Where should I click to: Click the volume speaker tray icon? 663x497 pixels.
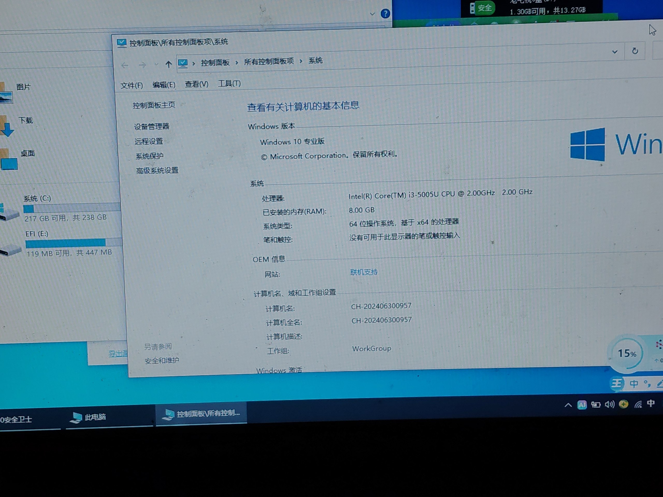pyautogui.click(x=609, y=404)
